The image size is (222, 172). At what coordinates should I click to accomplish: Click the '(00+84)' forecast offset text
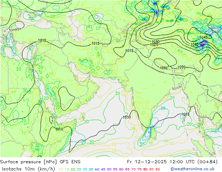[x=207, y=162]
